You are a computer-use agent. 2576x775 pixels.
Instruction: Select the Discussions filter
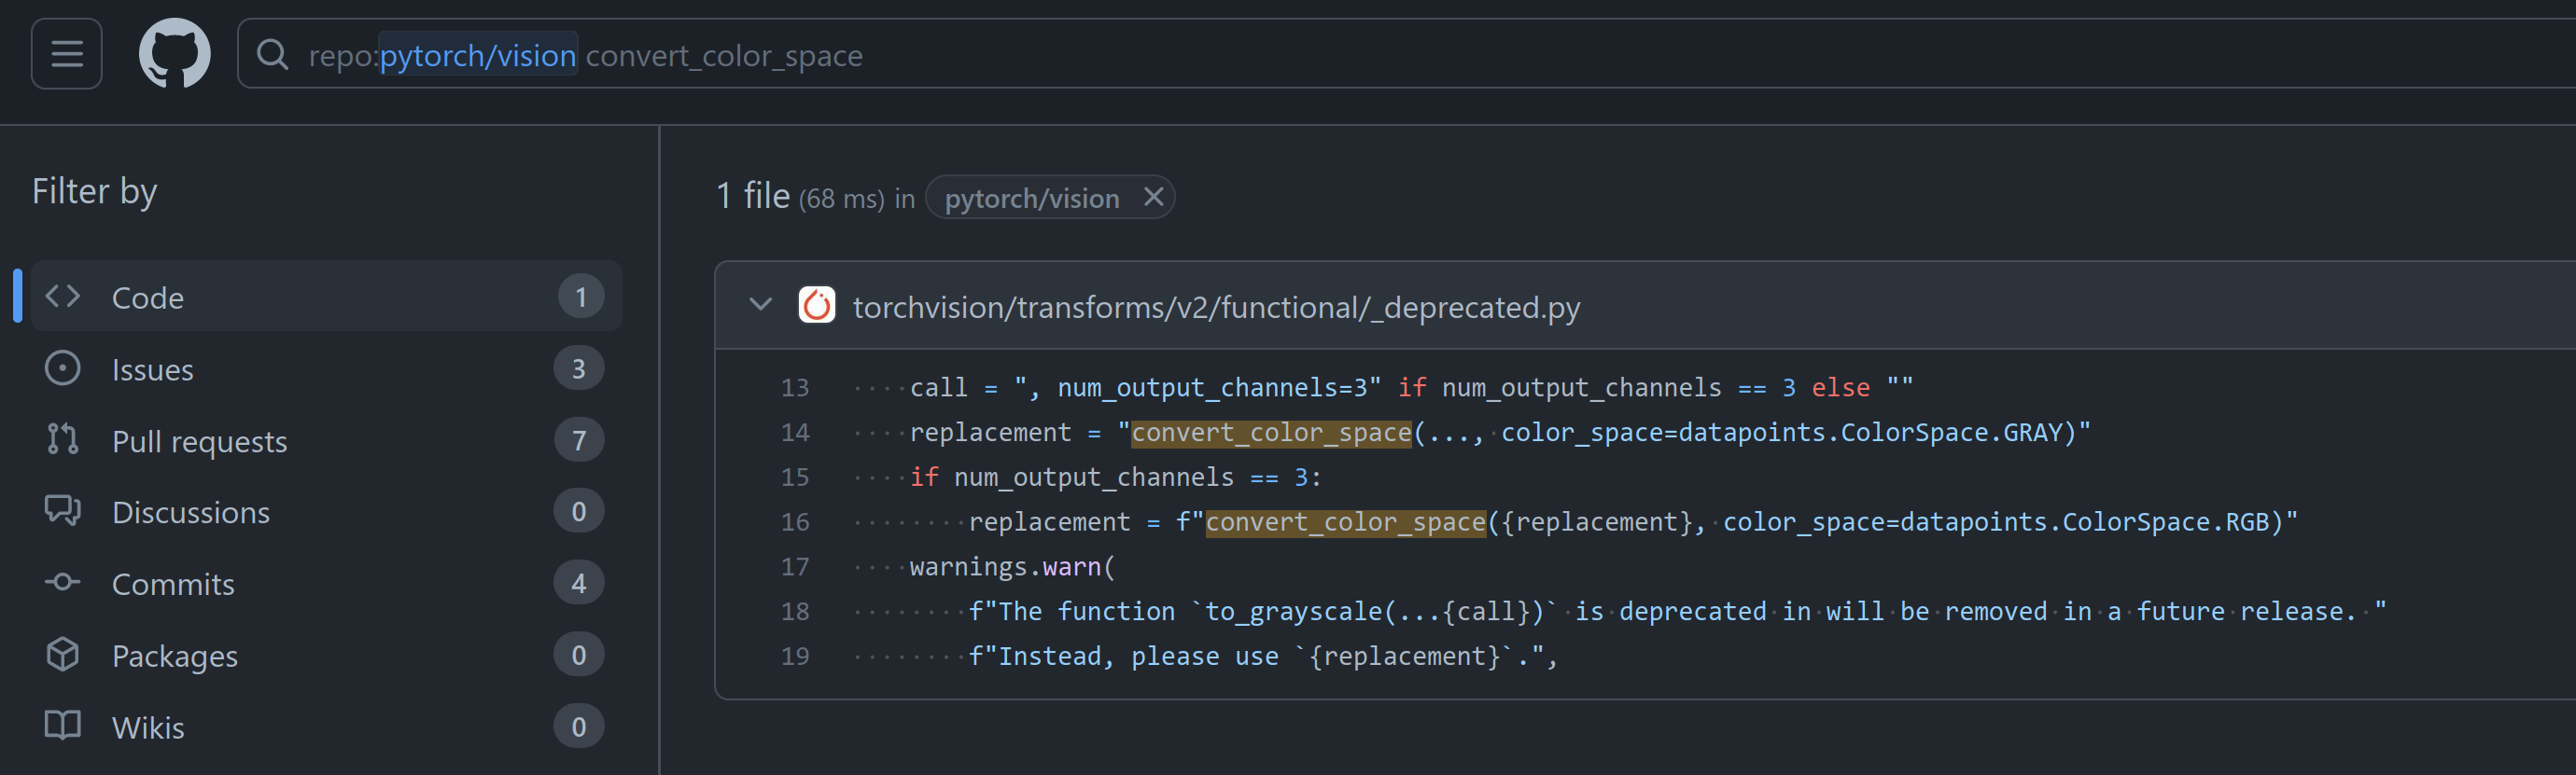pos(327,511)
